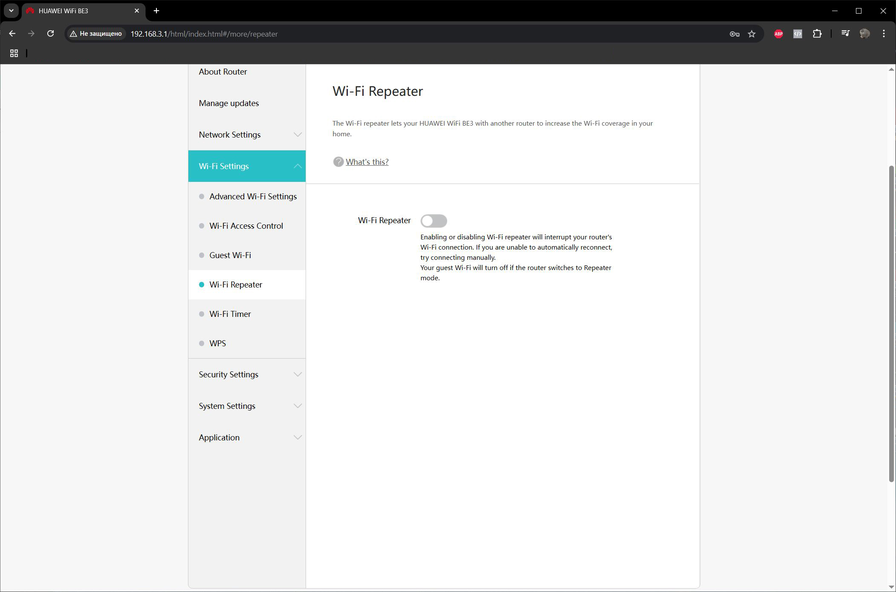Open Chrome three-dot menu

884,34
